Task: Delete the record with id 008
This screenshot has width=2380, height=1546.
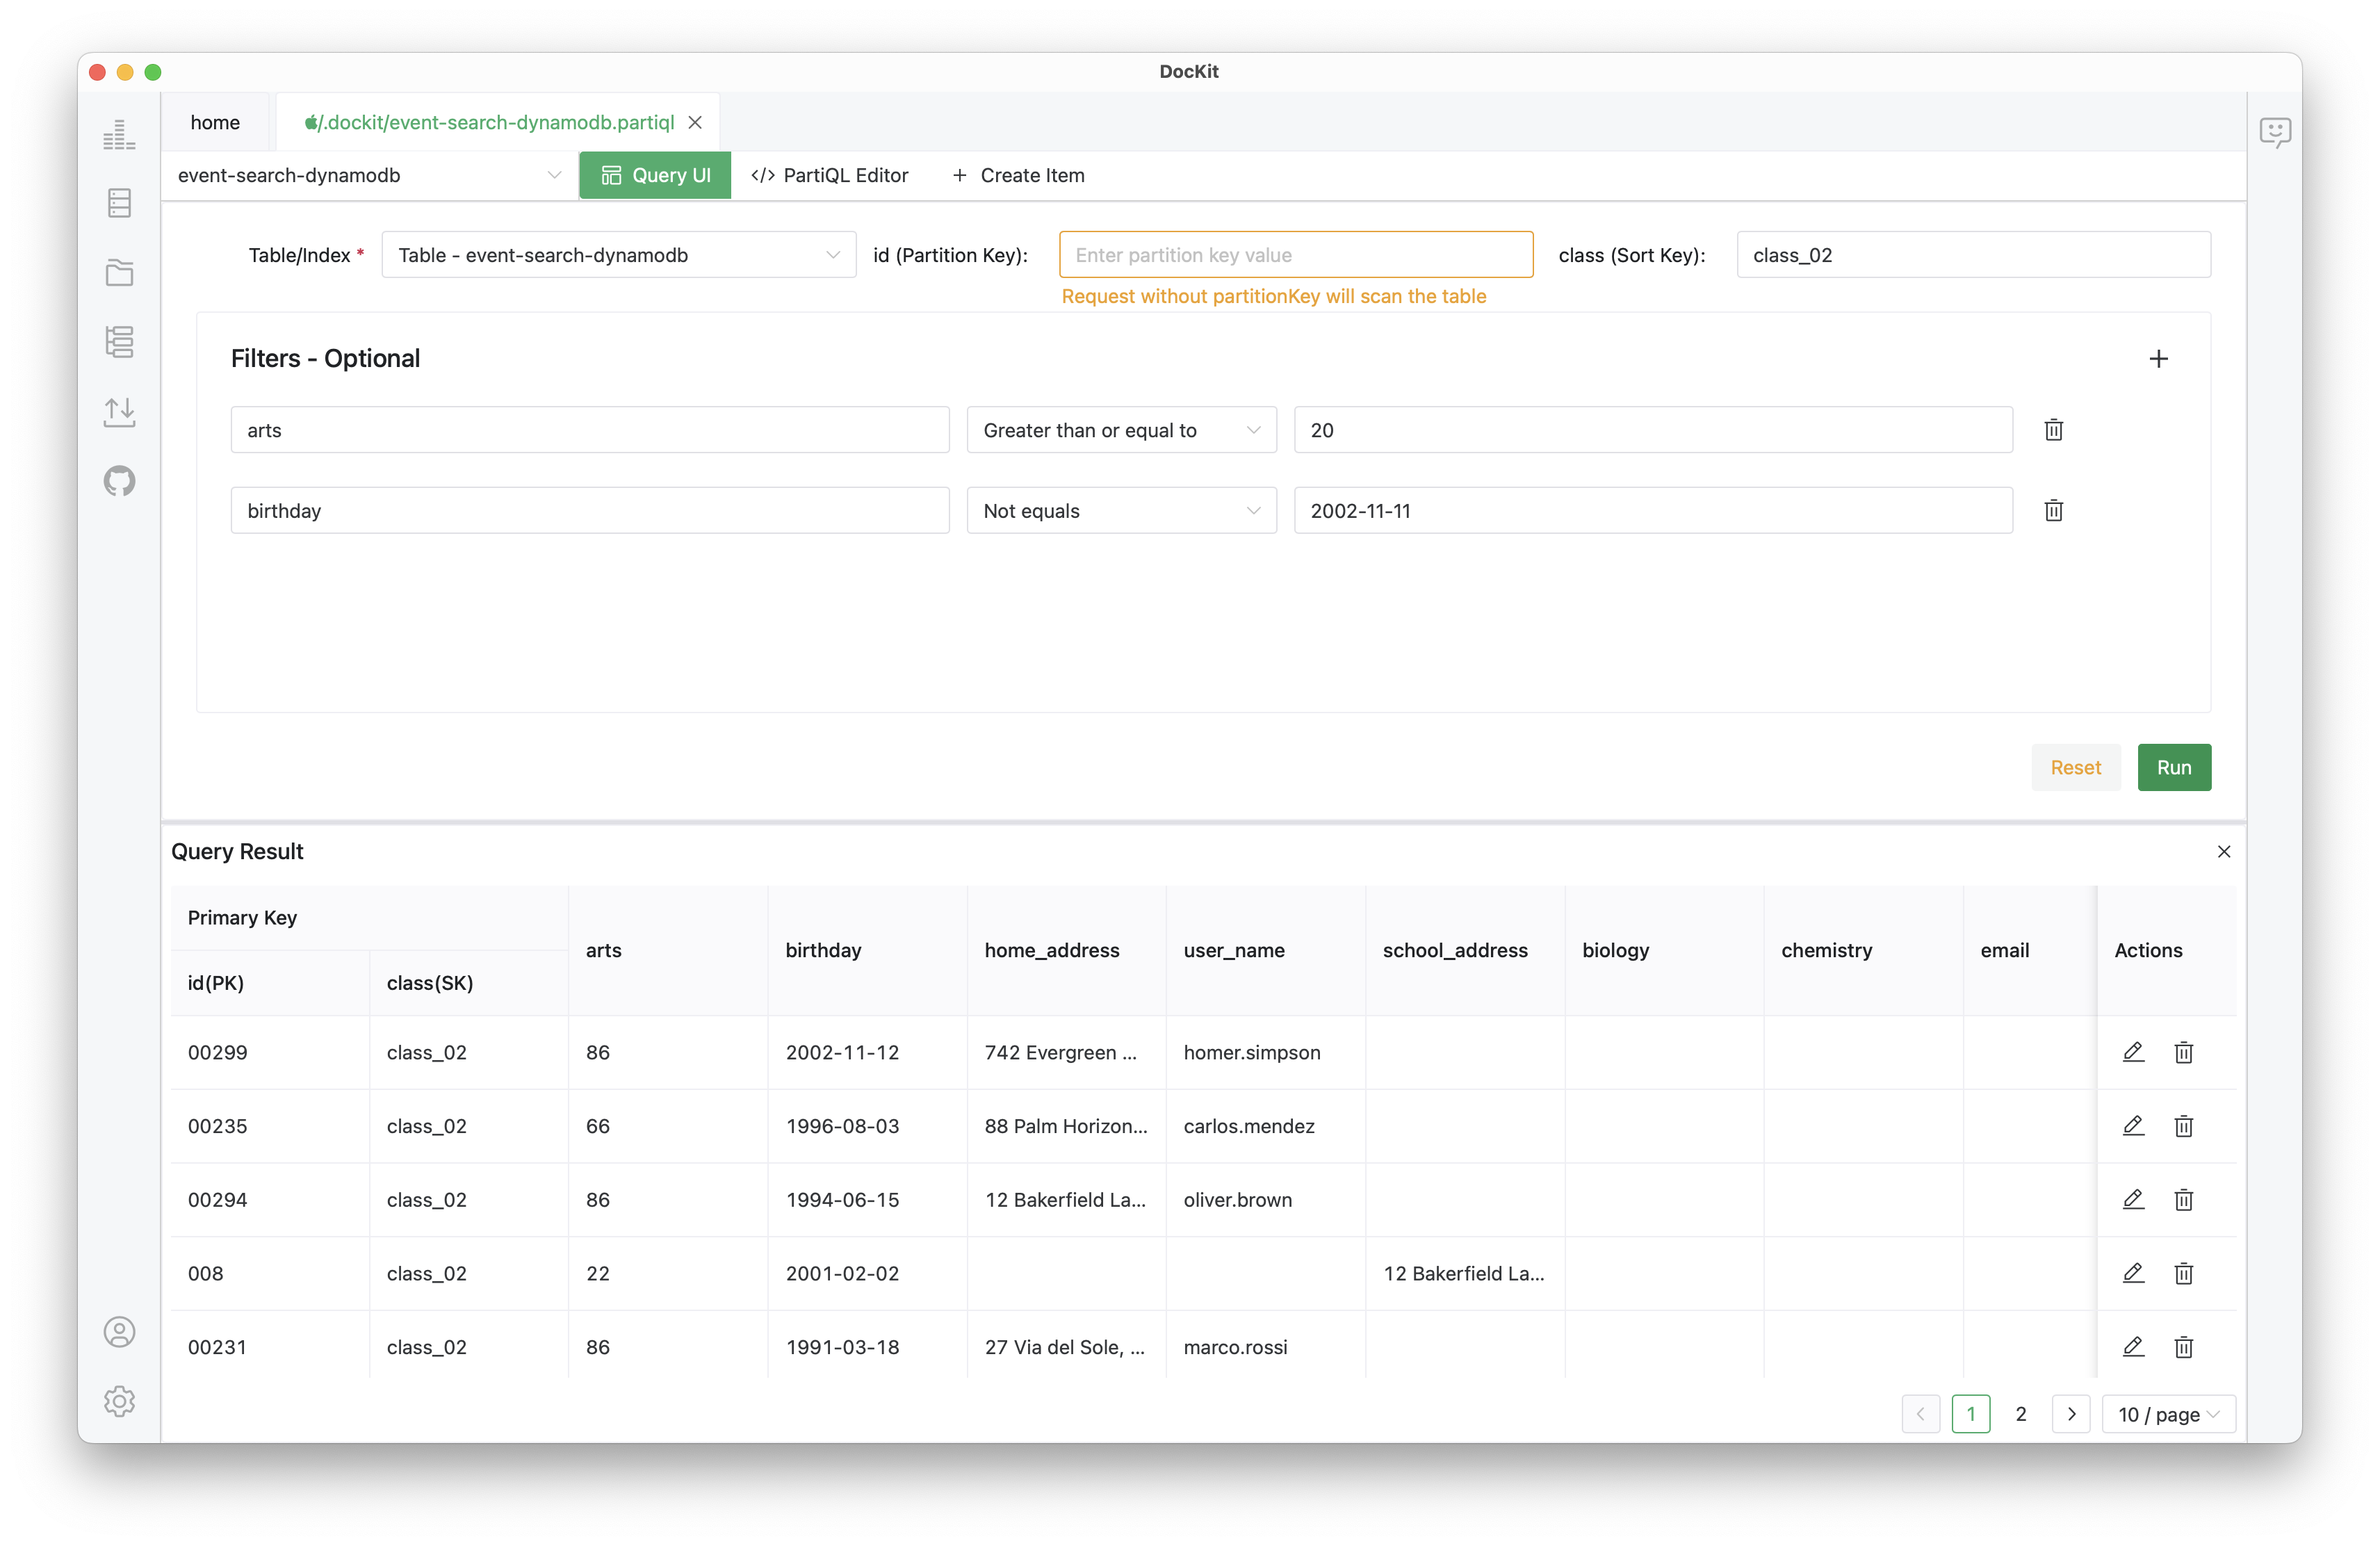Action: click(2184, 1273)
